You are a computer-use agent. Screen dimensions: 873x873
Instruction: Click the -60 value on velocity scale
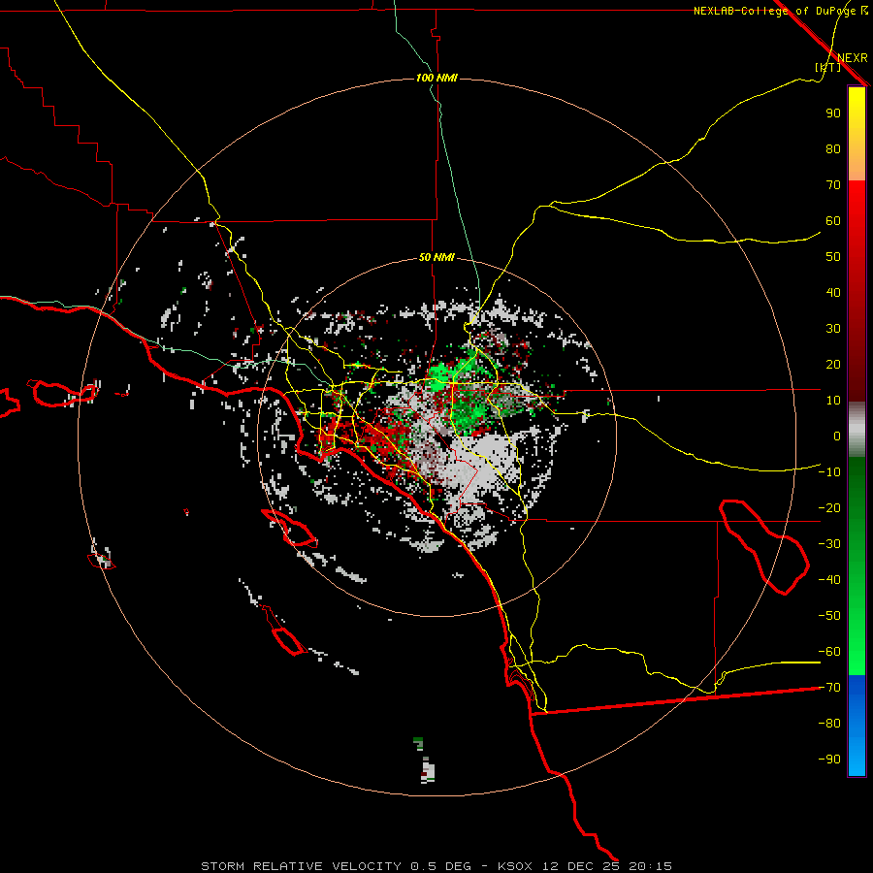point(829,652)
